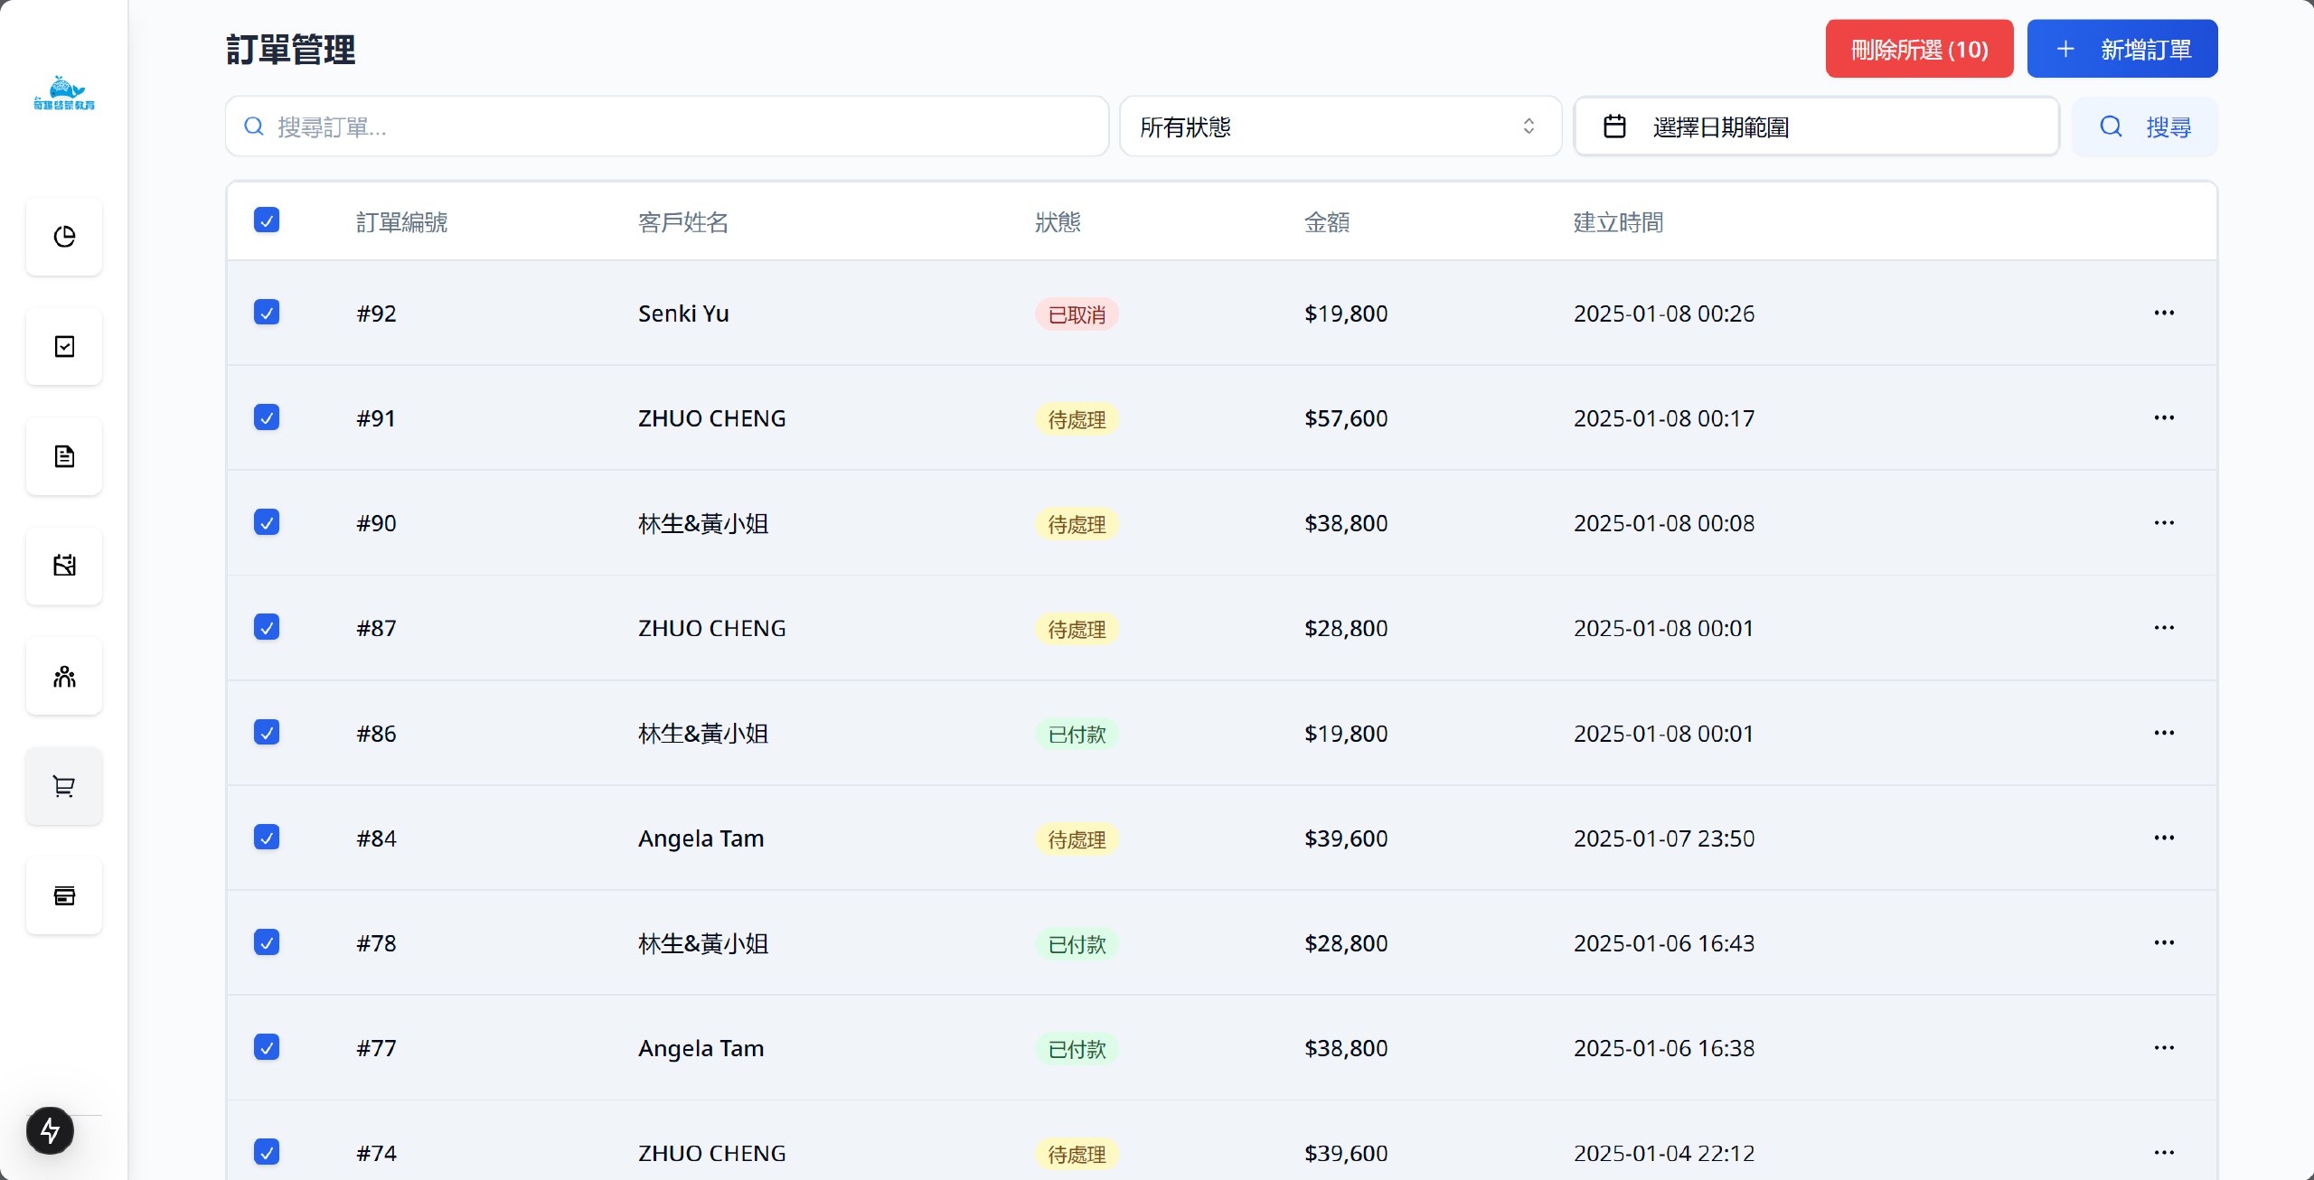Click the checklist sidebar icon
The image size is (2314, 1180).
click(x=64, y=347)
